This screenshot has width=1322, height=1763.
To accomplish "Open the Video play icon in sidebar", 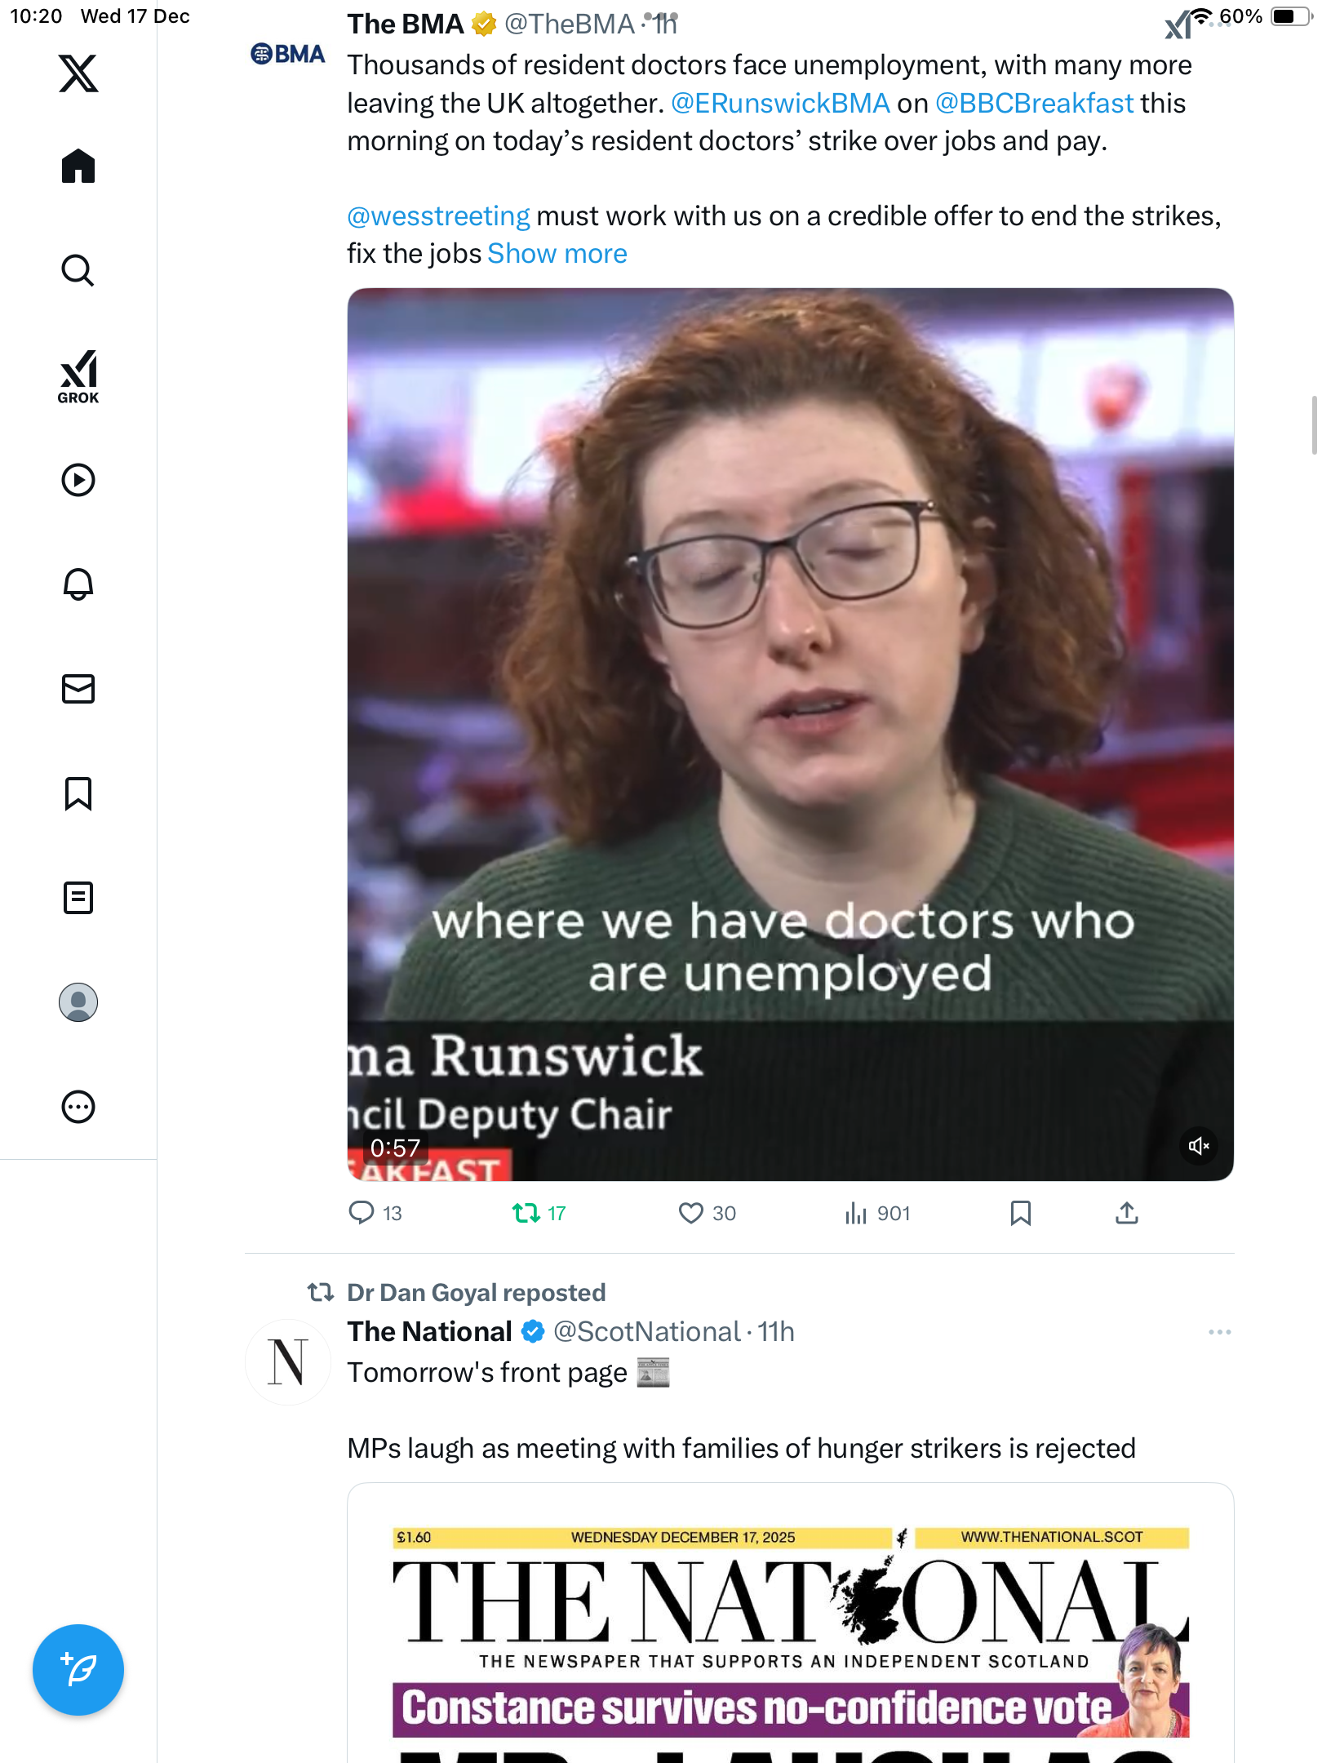I will click(x=78, y=480).
